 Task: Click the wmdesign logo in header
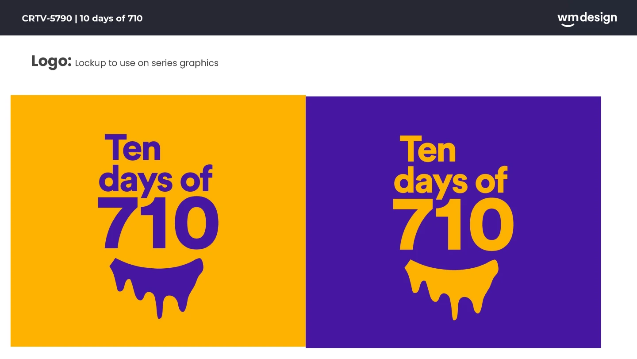click(x=587, y=19)
